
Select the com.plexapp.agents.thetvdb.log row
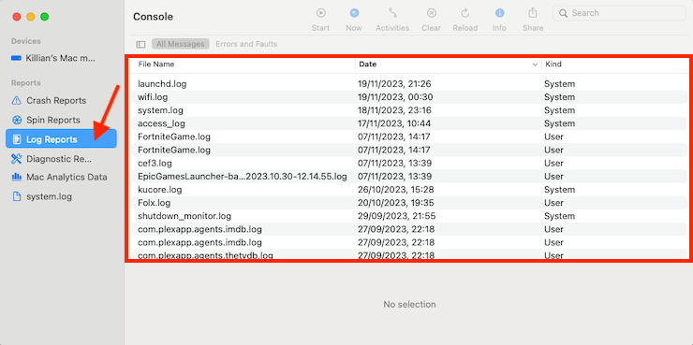(x=409, y=255)
